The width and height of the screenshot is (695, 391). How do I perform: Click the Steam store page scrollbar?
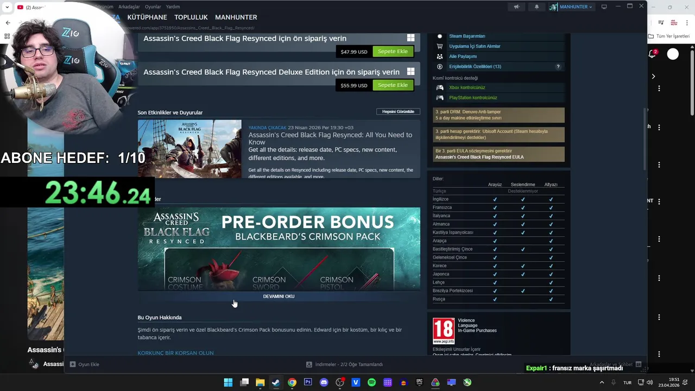point(645,138)
